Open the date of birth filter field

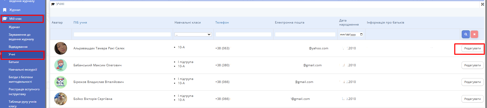(349, 34)
